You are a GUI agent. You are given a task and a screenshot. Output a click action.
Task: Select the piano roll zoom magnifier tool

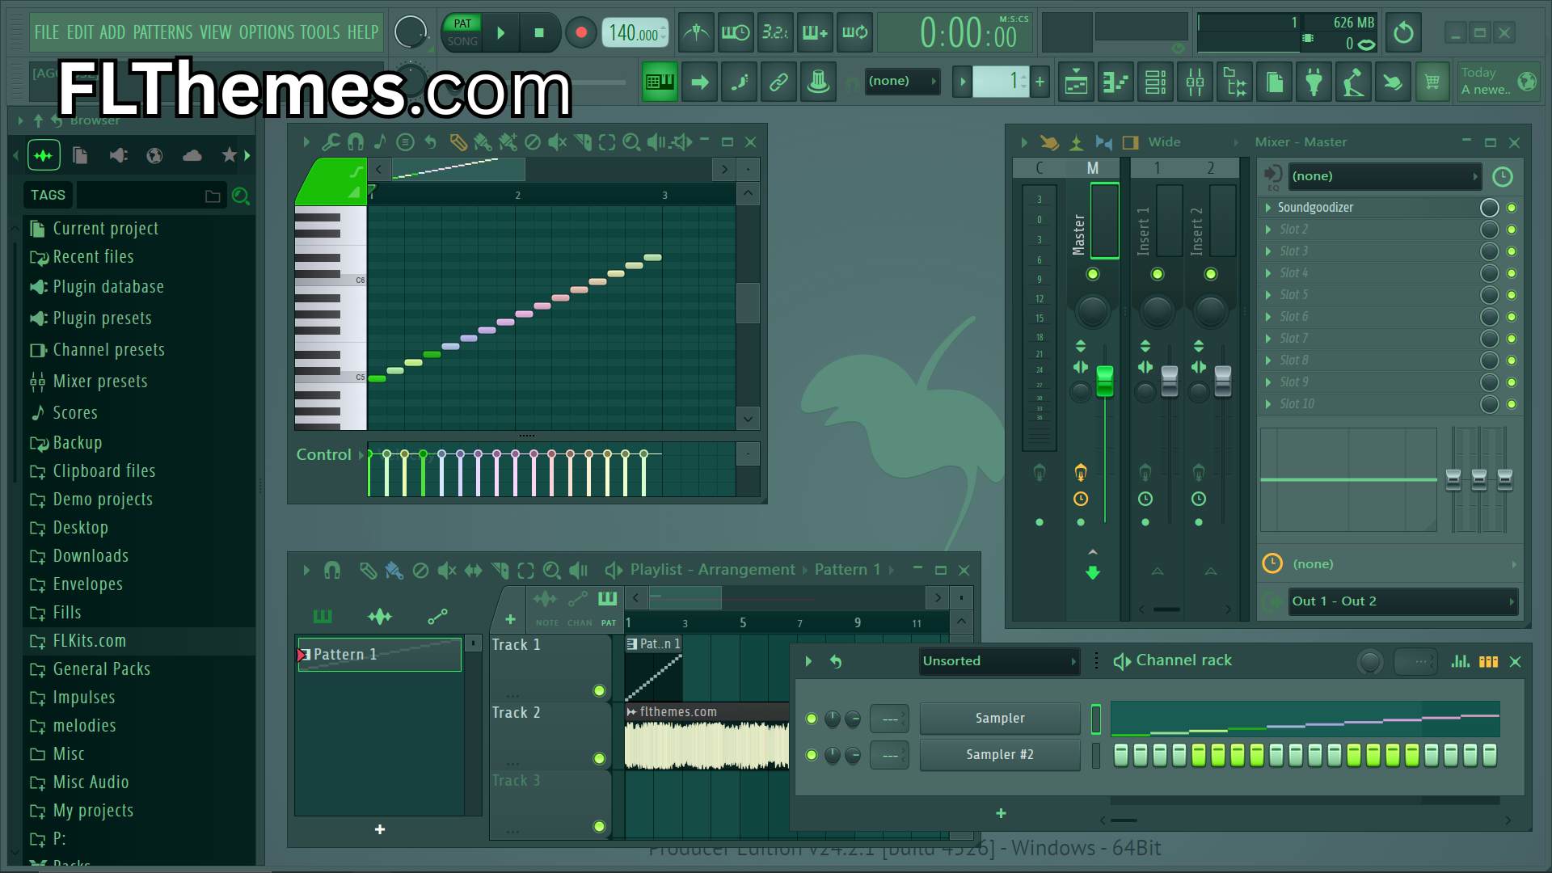click(x=631, y=142)
